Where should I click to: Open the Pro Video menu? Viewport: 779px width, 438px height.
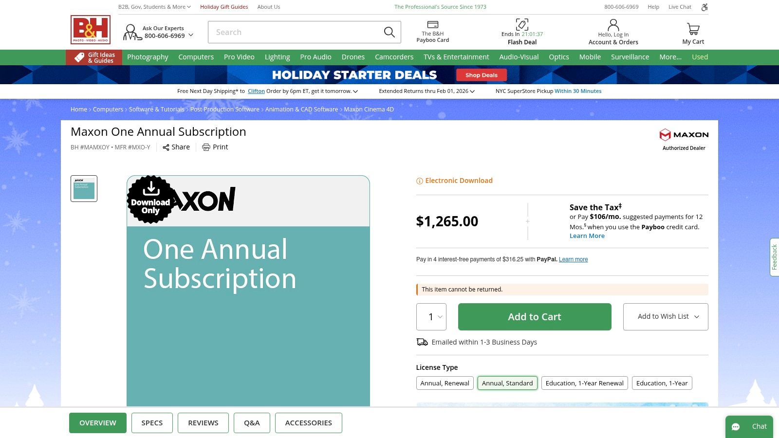click(x=239, y=57)
